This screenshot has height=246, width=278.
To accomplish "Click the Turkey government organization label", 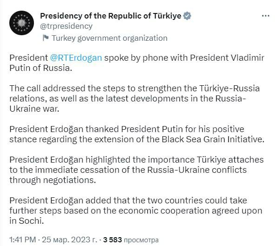I will coord(110,38).
